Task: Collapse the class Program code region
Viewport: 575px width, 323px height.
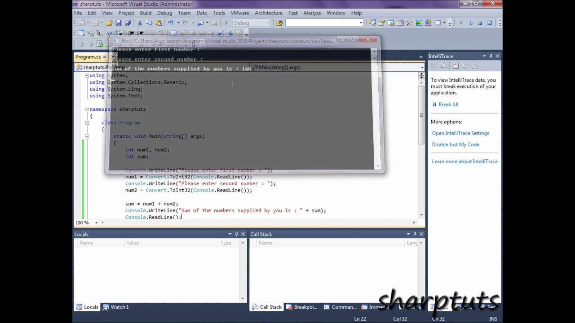Action: (87, 122)
